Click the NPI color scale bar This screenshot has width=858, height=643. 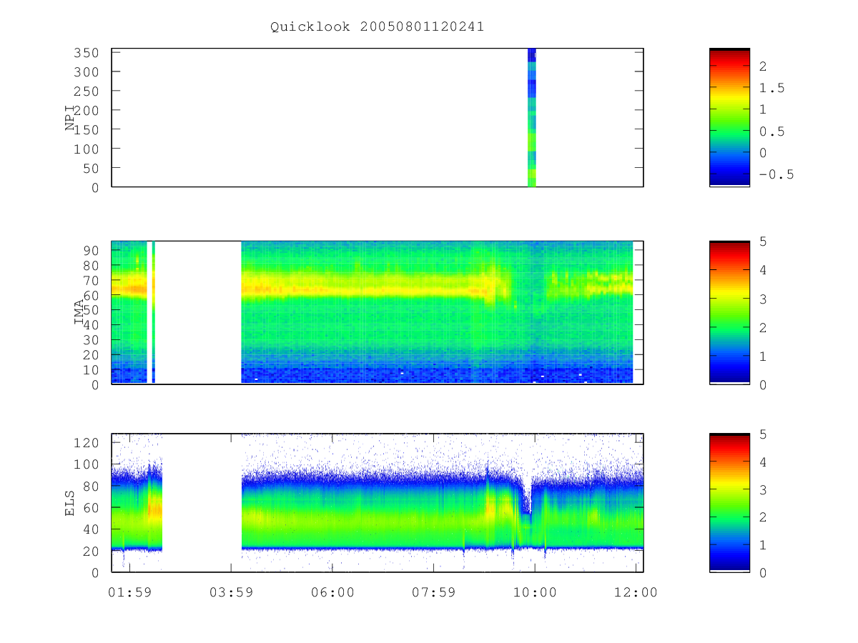coord(729,117)
